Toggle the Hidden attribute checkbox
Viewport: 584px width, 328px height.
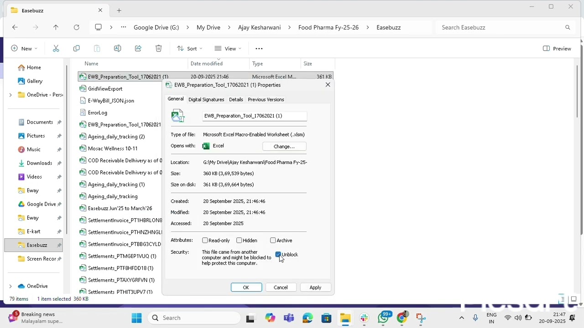pos(239,241)
